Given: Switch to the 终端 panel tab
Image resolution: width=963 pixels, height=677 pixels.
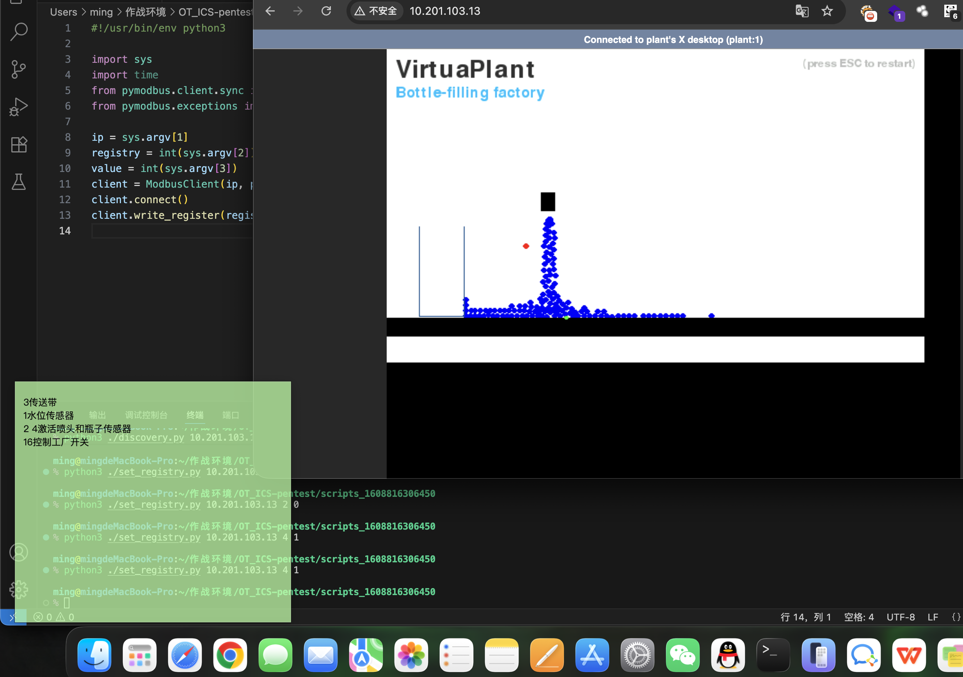Looking at the screenshot, I should (195, 415).
